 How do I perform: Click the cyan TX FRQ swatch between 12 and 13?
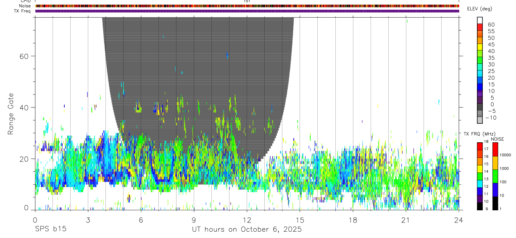click(480, 183)
